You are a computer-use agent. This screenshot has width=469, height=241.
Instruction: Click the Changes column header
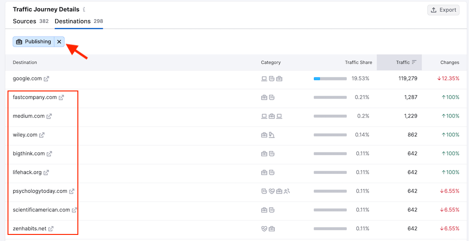(449, 62)
